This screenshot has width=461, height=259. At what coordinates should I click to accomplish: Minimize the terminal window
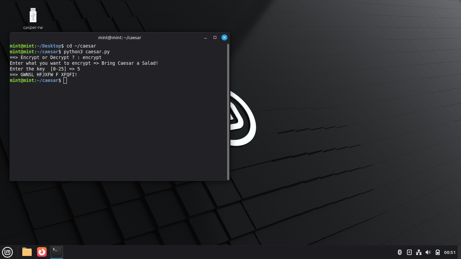206,37
